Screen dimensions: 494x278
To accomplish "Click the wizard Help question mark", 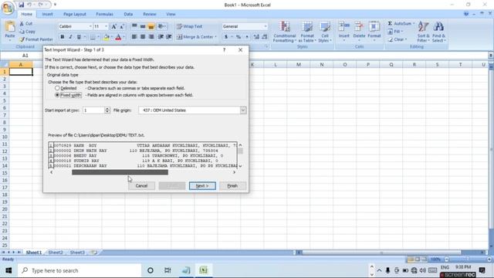I will click(x=225, y=49).
